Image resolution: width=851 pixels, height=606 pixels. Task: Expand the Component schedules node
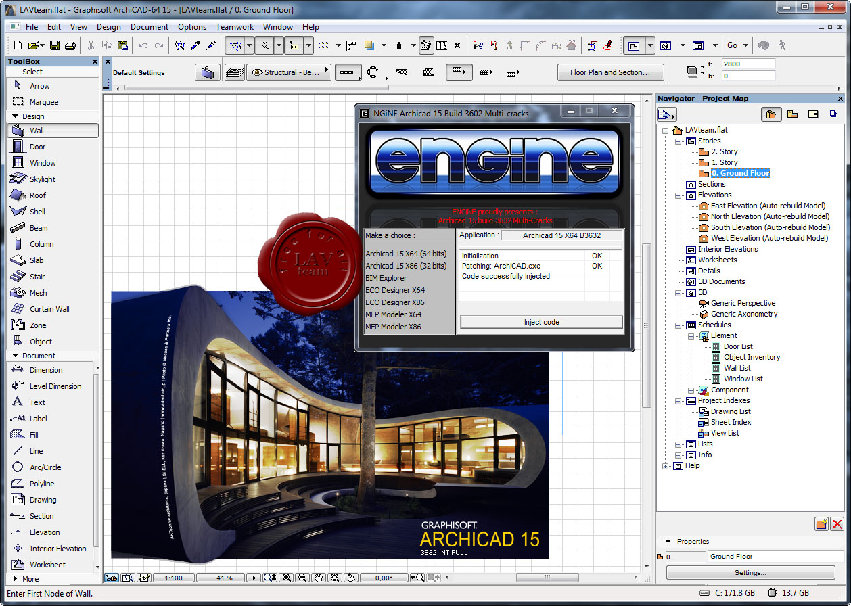[691, 390]
